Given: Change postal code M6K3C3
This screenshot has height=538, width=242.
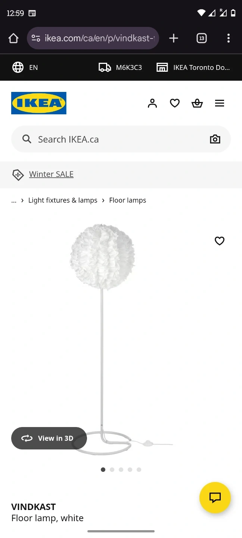Looking at the screenshot, I should click(120, 67).
